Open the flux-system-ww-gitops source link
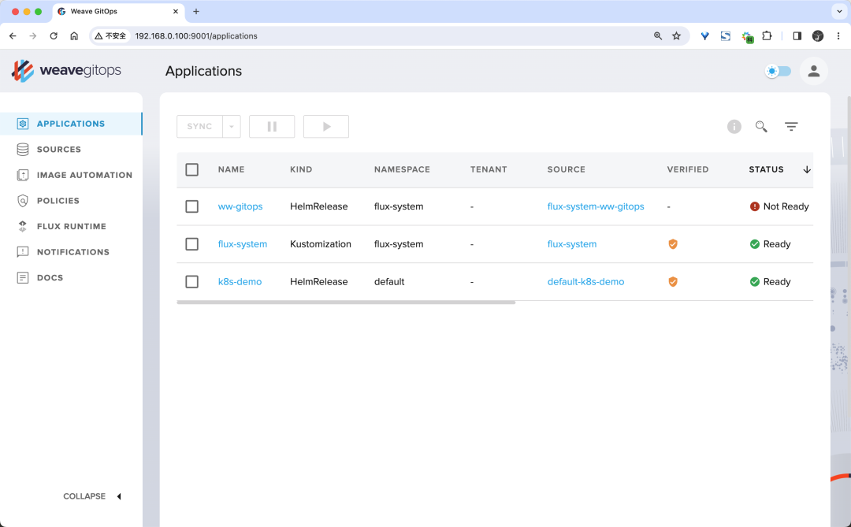 (x=596, y=206)
